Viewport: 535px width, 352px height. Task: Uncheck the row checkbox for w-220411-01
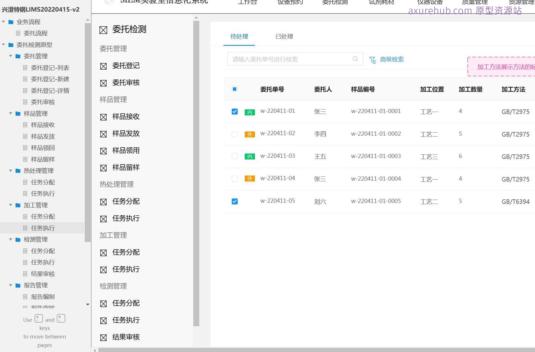tap(235, 111)
